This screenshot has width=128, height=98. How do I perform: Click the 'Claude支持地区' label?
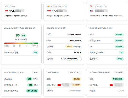(x=11, y=53)
